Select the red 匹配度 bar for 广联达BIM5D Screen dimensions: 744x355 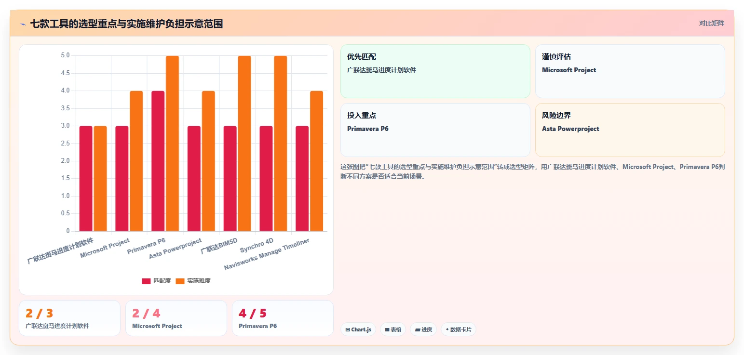(x=230, y=178)
